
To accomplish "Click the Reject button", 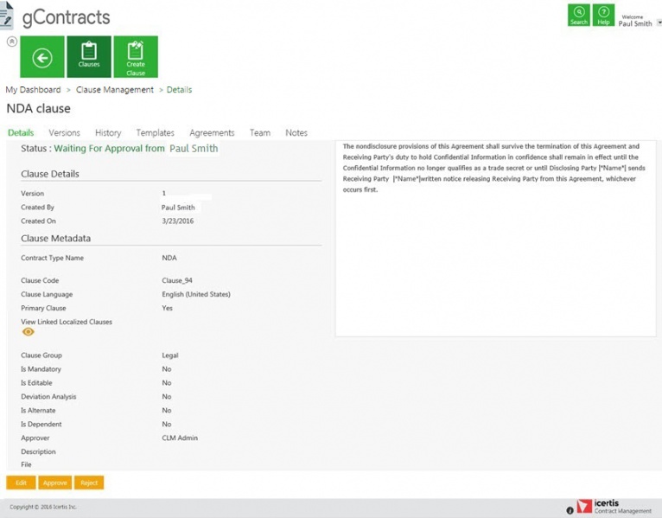I will [89, 483].
